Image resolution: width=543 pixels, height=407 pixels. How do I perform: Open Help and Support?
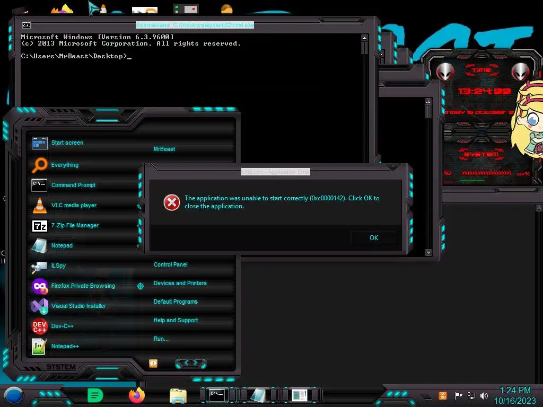tap(176, 321)
